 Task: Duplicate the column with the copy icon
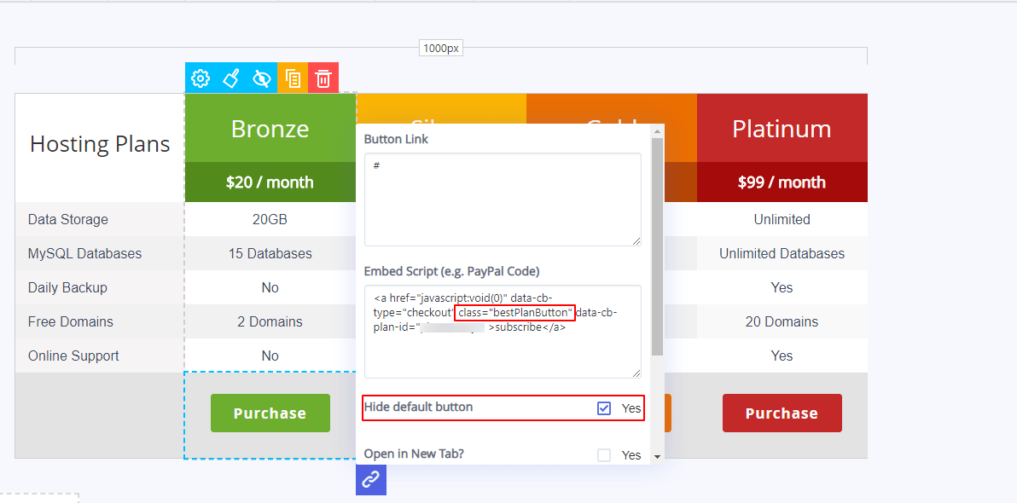(293, 78)
